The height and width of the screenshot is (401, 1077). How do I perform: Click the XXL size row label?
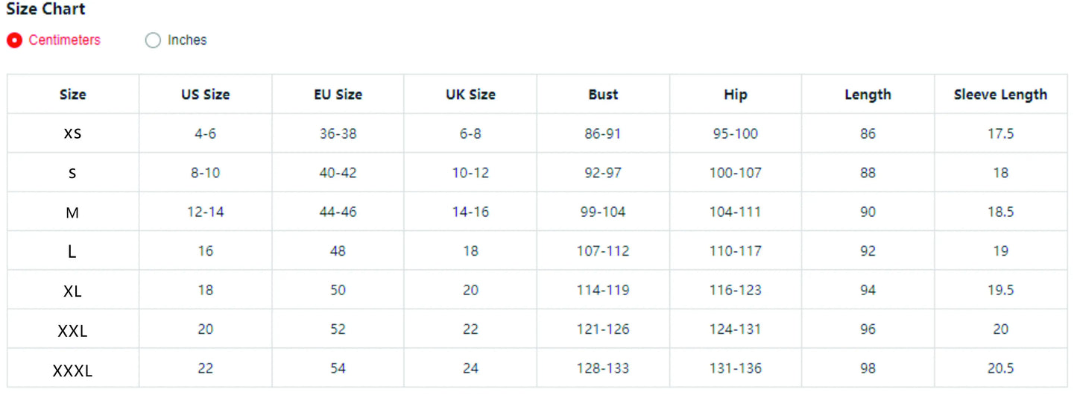(72, 330)
